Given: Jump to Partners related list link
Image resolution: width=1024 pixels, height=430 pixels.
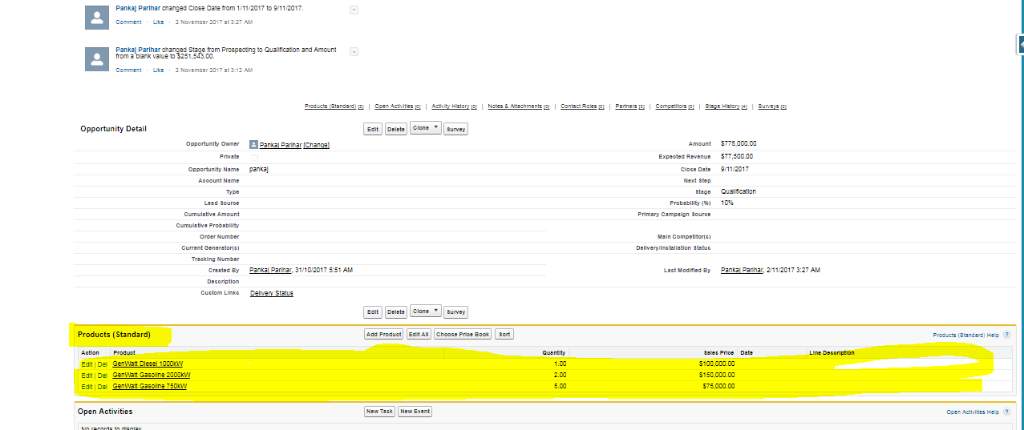Looking at the screenshot, I should (630, 106).
